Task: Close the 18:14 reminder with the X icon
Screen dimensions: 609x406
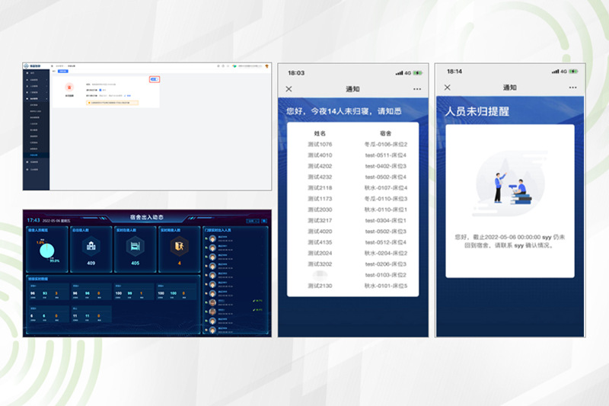Action: click(x=446, y=88)
